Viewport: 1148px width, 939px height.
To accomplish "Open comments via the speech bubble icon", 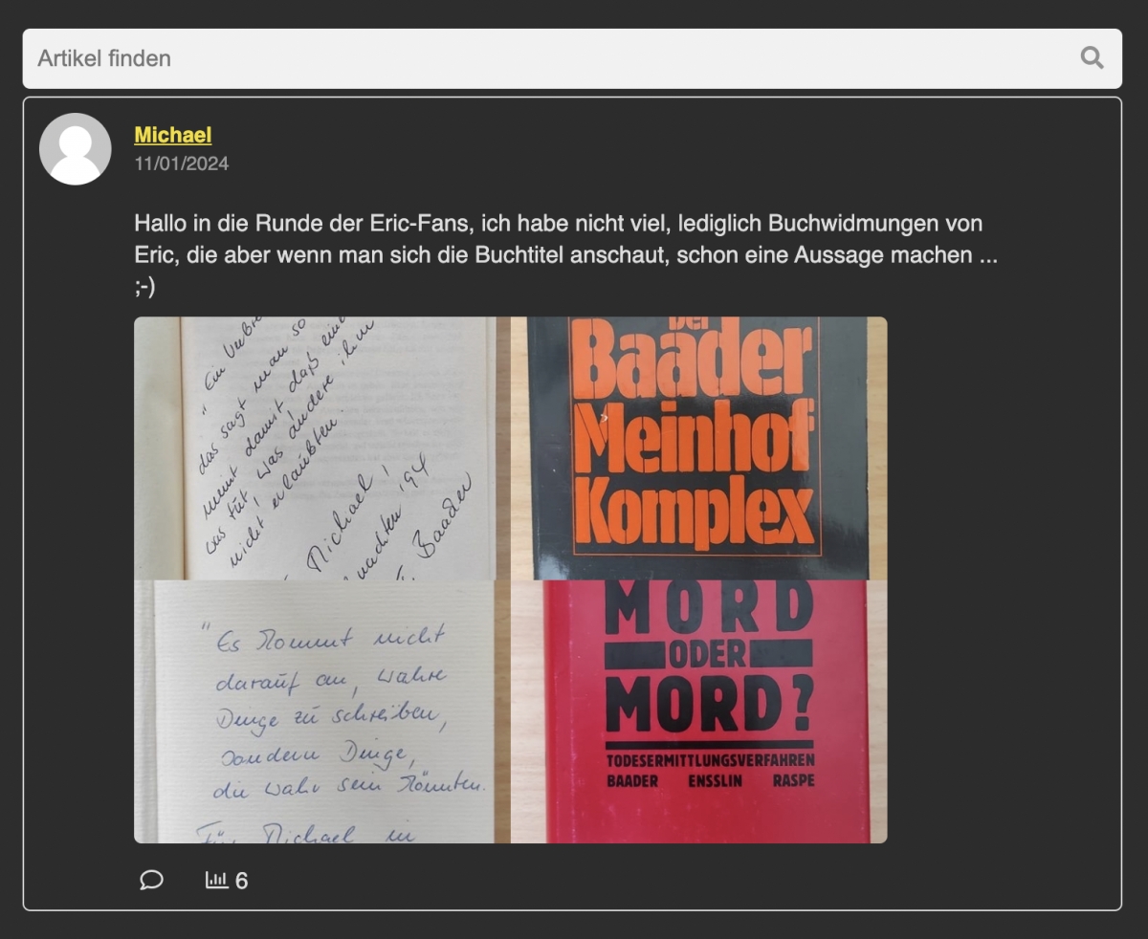I will click(x=151, y=880).
